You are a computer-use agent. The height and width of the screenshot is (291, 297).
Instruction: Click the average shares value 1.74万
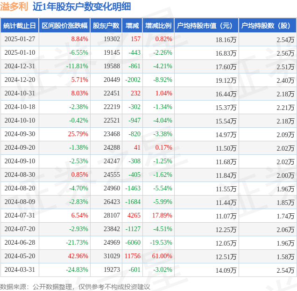[285, 216]
